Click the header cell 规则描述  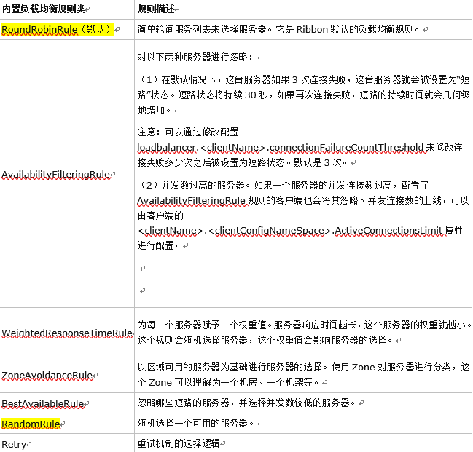coord(156,9)
